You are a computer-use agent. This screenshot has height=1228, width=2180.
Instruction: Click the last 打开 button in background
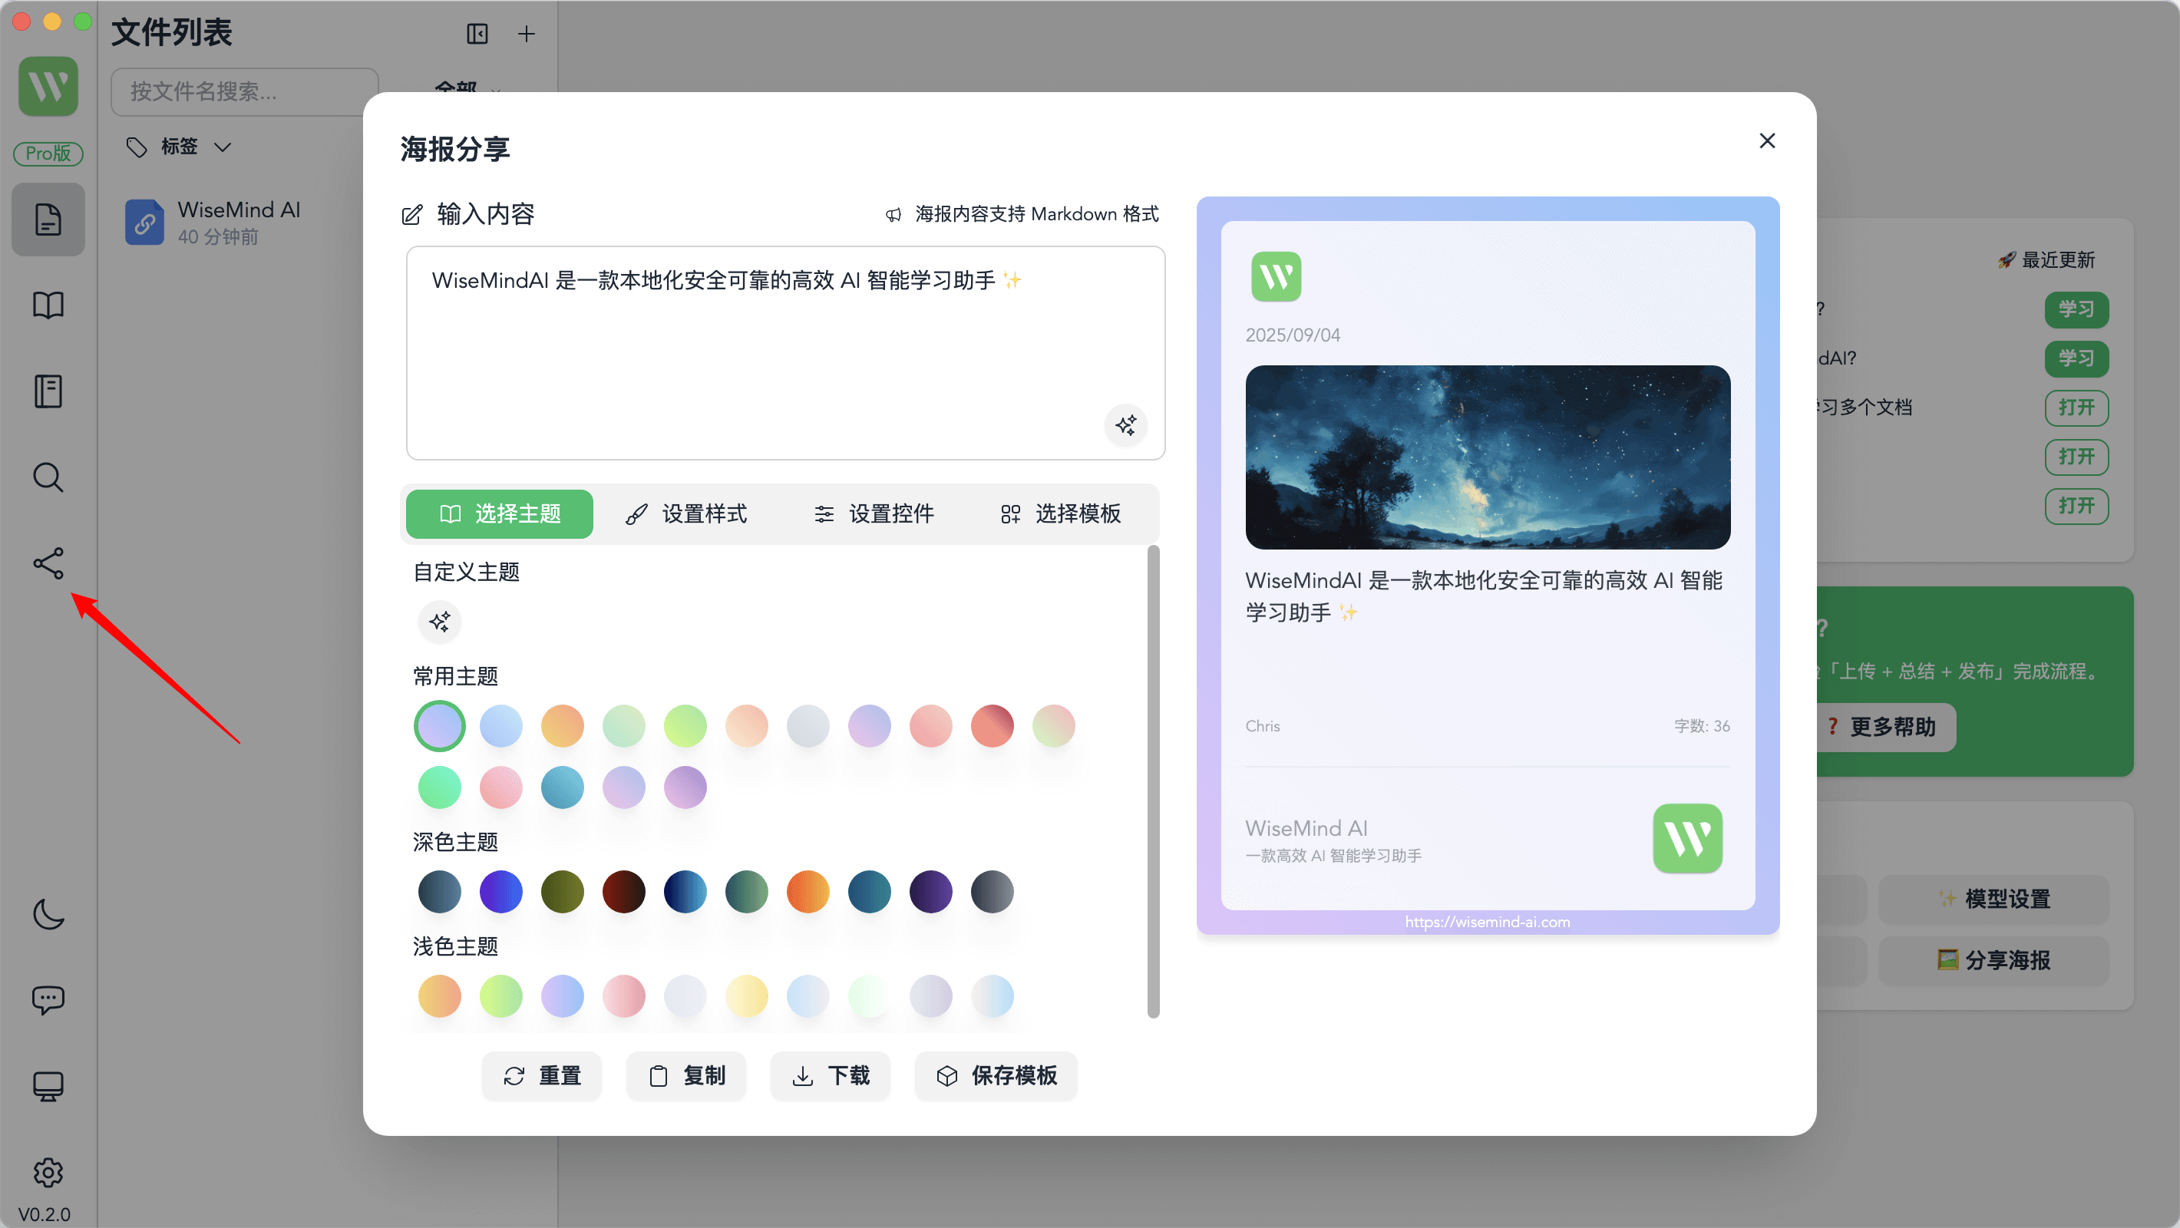(2076, 506)
